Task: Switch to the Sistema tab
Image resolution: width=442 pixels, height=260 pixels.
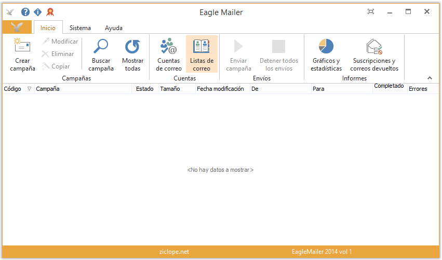Action: point(80,28)
